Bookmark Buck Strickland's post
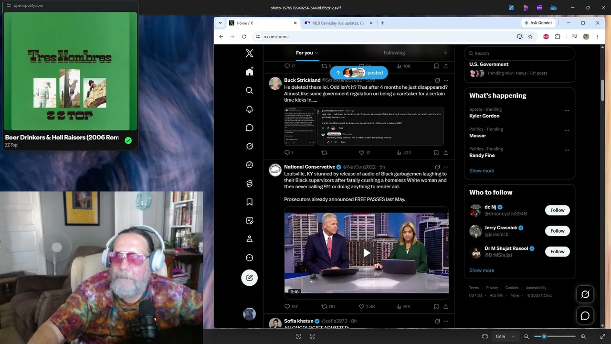 (436, 153)
